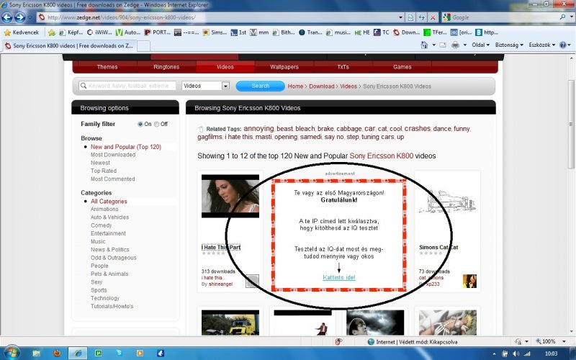Open the TFer bookmark in favorites bar

coord(436,32)
